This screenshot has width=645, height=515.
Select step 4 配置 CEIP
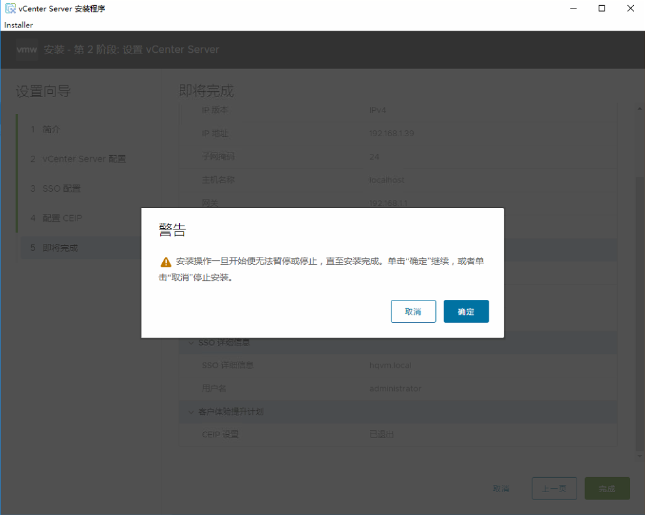80,218
